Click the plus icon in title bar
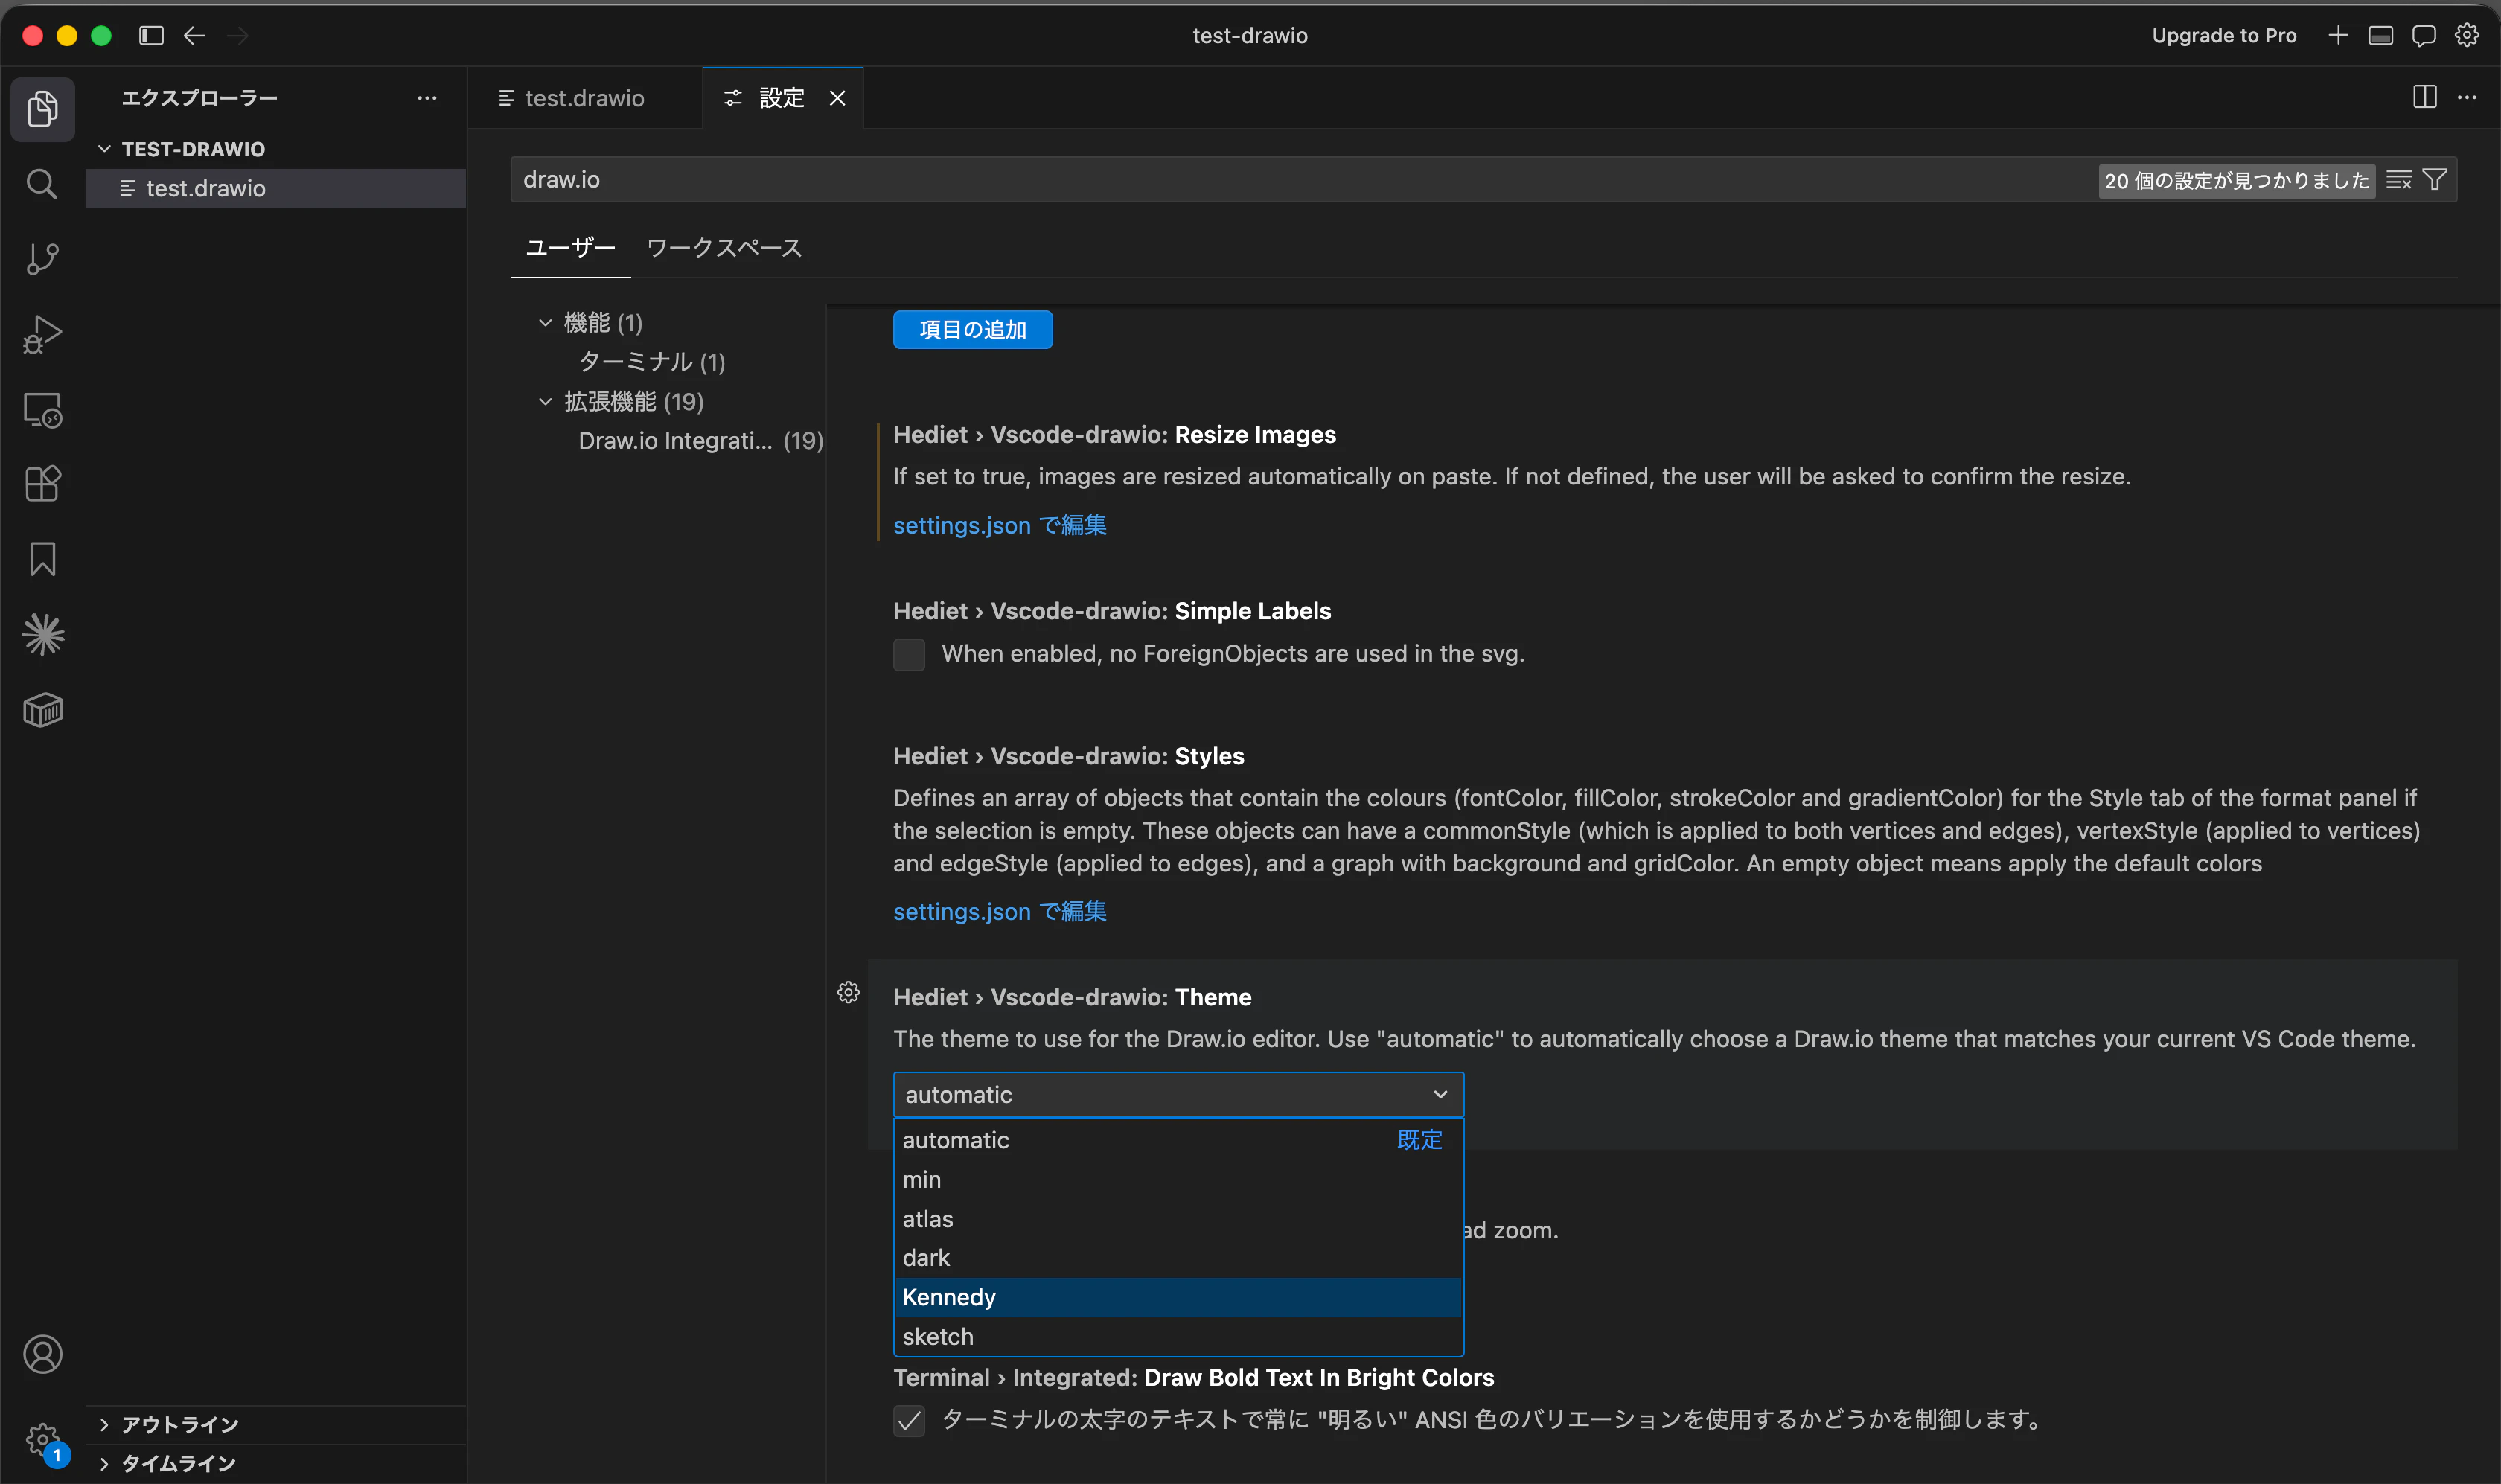2501x1484 pixels. (x=2338, y=36)
